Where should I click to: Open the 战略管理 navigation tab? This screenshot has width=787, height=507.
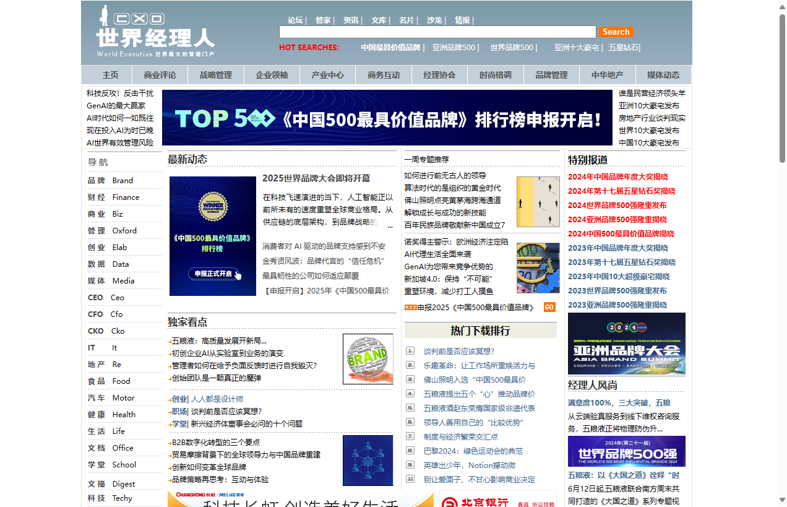click(215, 75)
